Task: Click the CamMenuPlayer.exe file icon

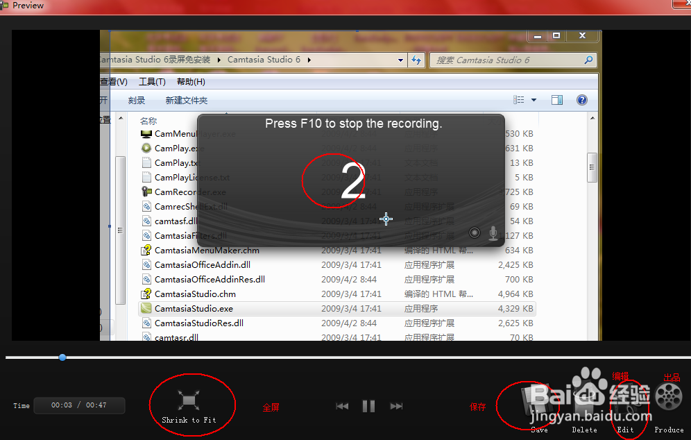Action: 146,133
